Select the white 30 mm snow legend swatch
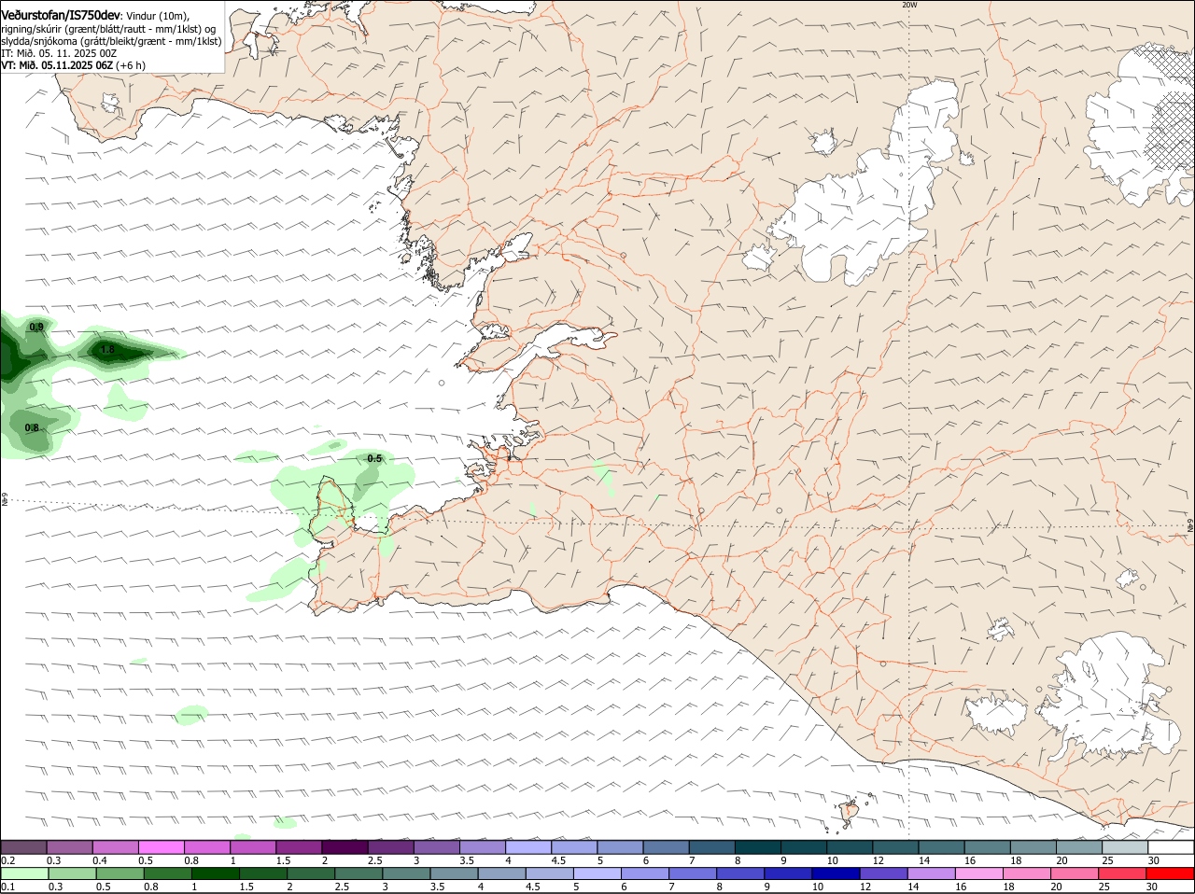The width and height of the screenshot is (1195, 894). (1171, 847)
